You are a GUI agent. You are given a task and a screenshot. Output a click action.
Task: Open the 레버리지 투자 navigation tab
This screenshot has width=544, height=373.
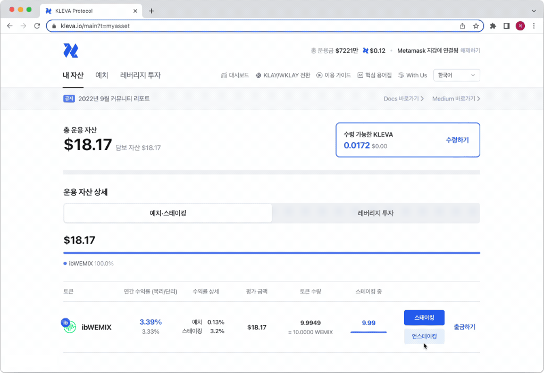pyautogui.click(x=140, y=76)
